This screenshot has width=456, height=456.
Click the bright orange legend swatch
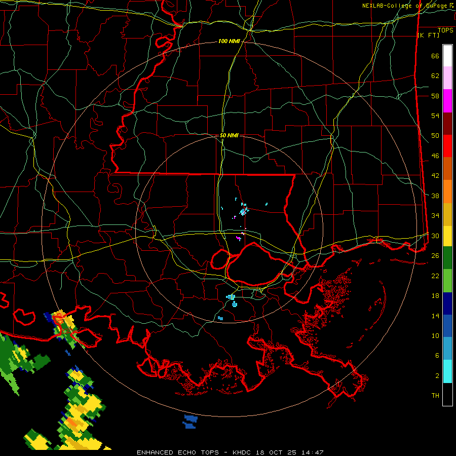(447, 192)
